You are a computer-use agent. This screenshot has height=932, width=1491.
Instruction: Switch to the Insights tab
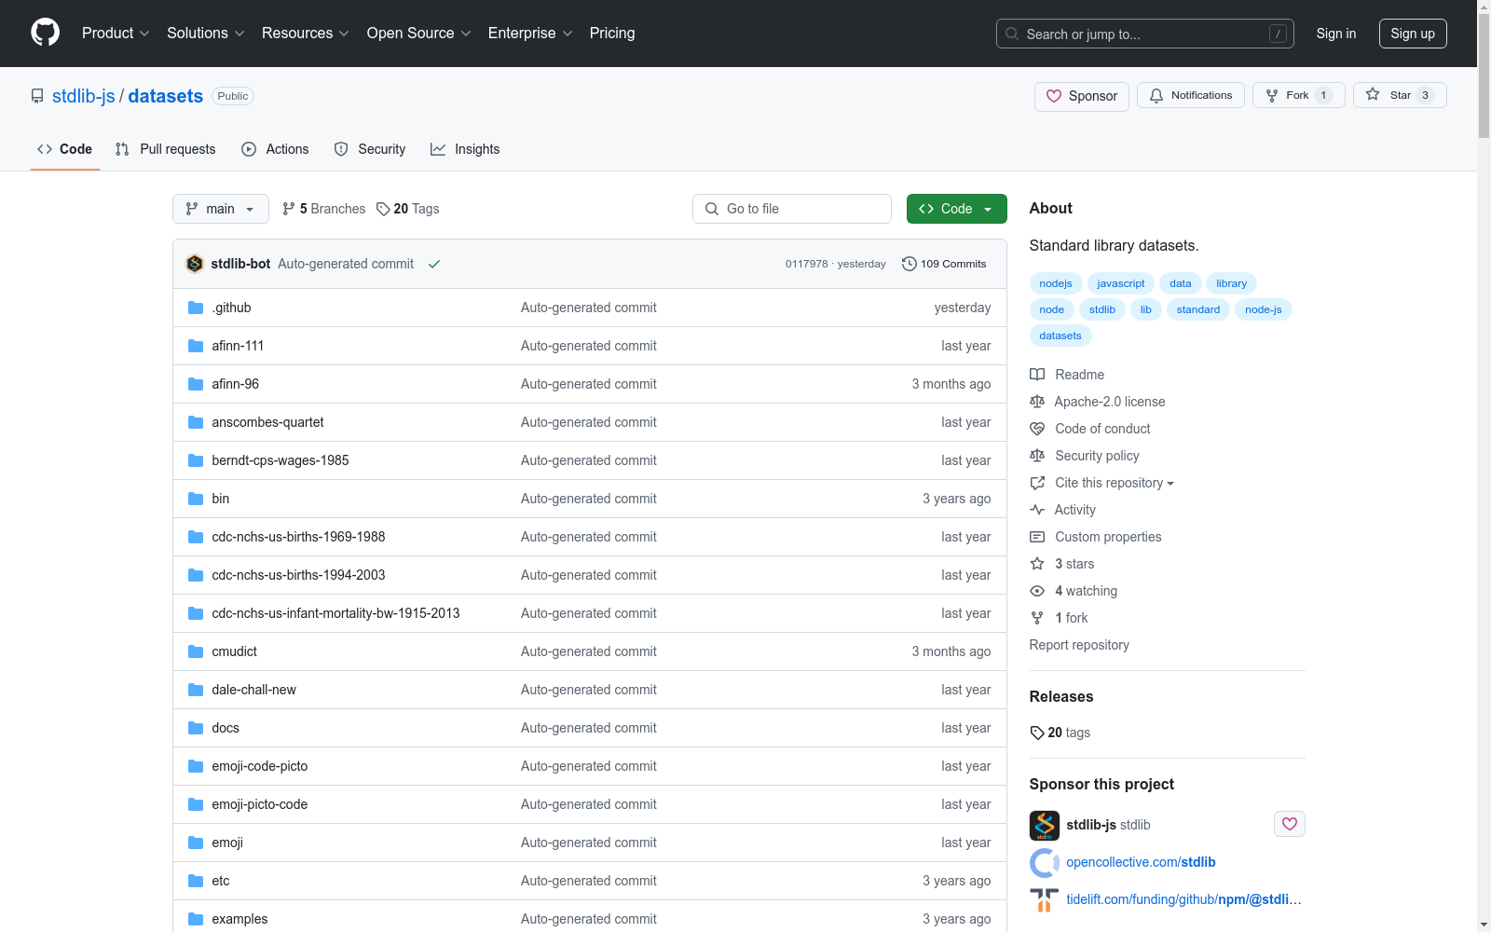point(465,149)
